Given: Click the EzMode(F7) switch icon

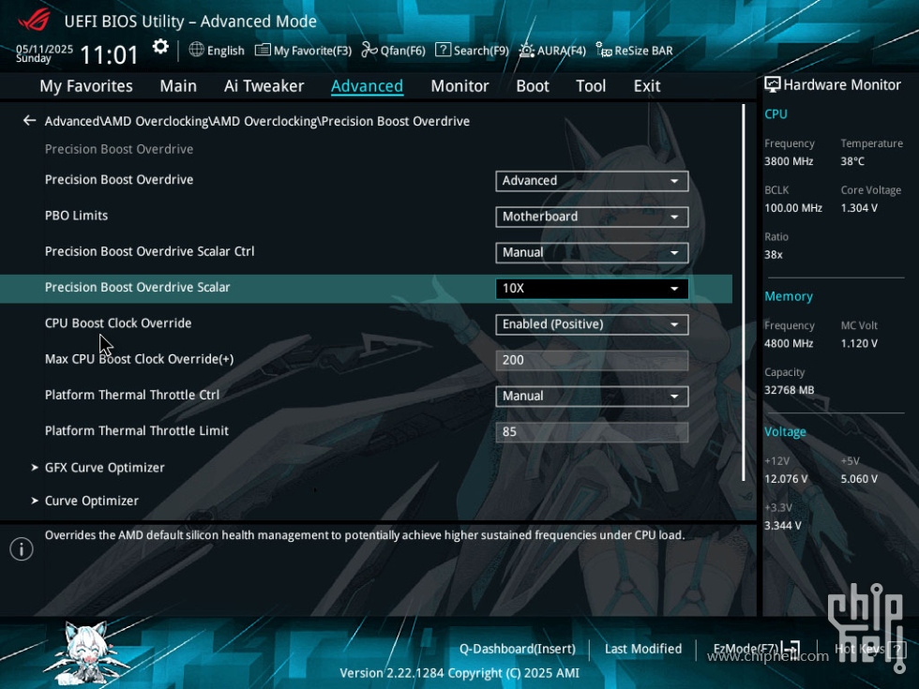Looking at the screenshot, I should [791, 649].
